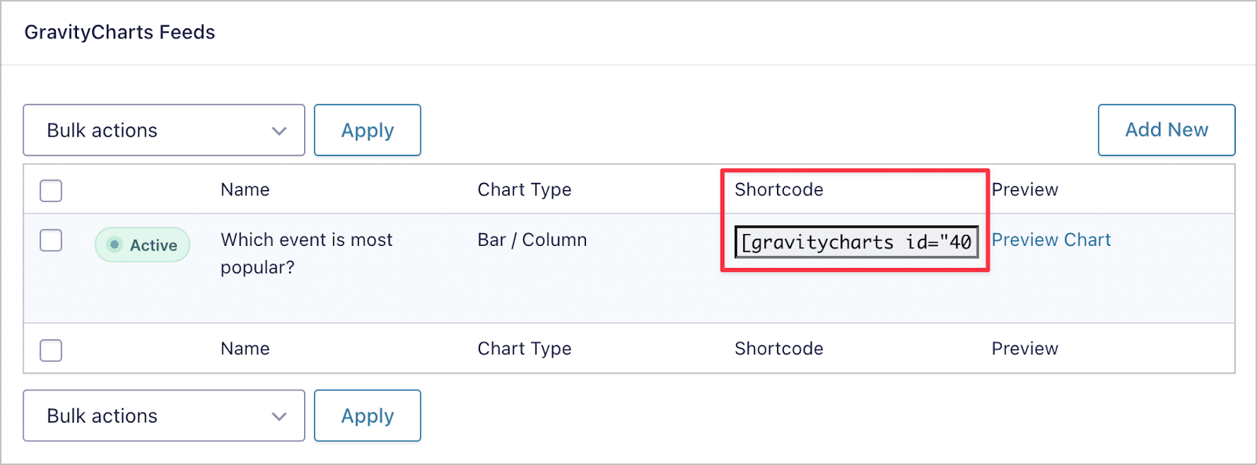
Task: Click the Preview column header
Action: pos(1024,189)
